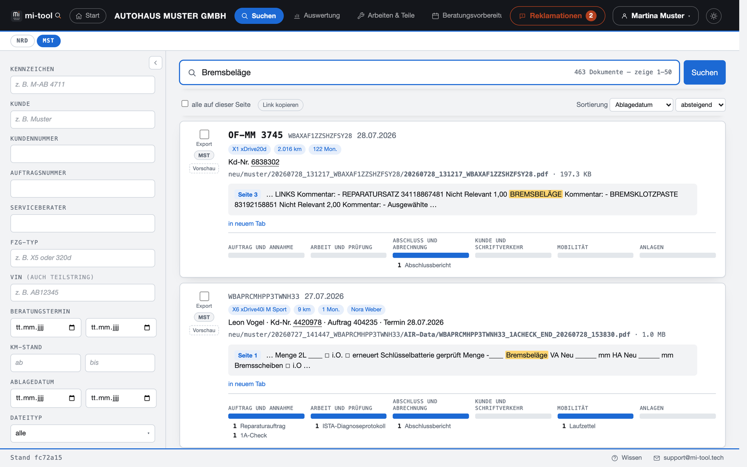The height and width of the screenshot is (467, 747).
Task: Click the KM-Stand 'ab' input
Action: click(x=45, y=363)
